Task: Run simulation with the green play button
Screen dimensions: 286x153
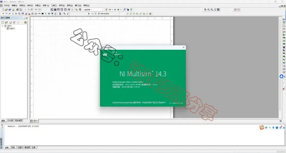Action: pyautogui.click(x=89, y=14)
